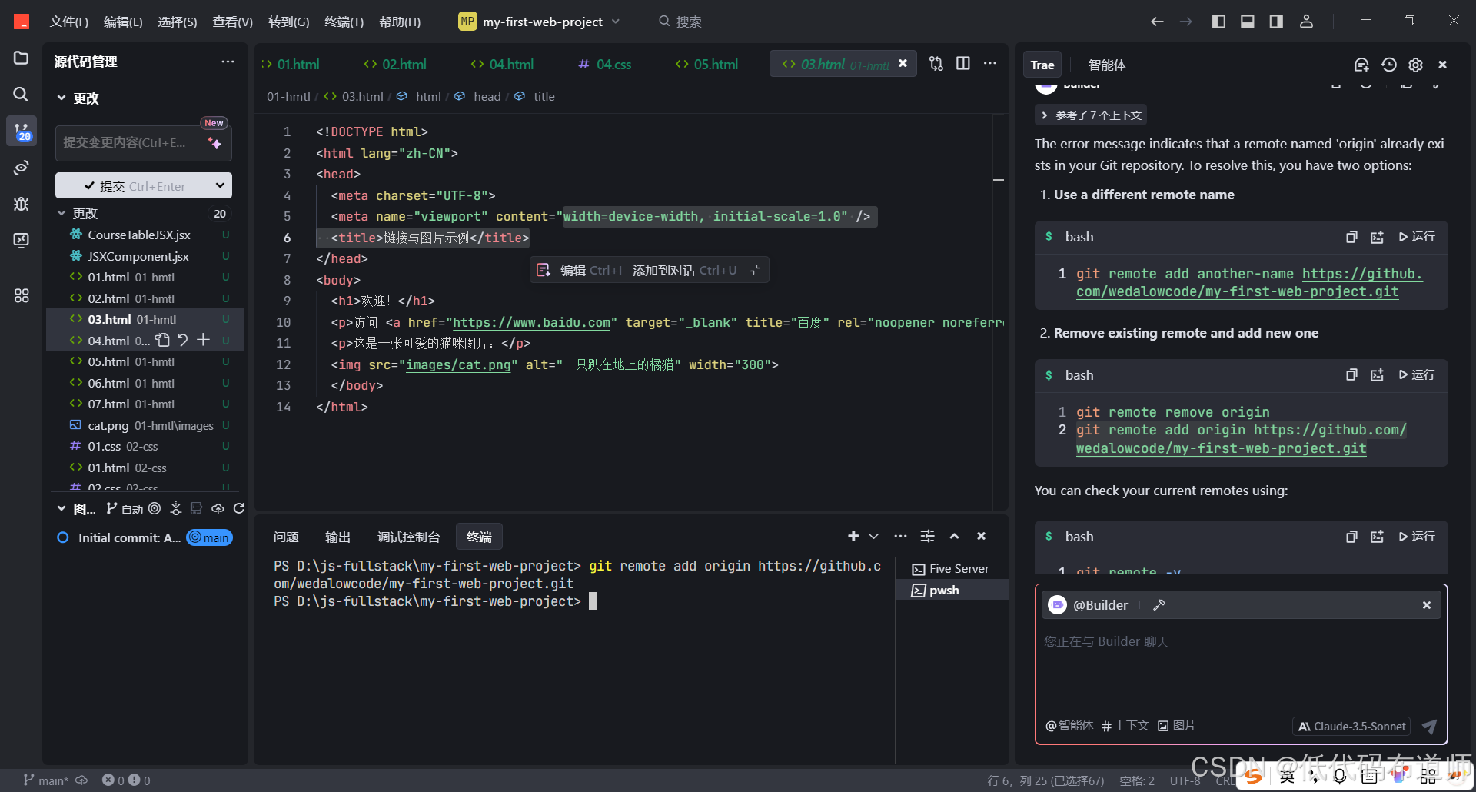Send message in Builder chat box
Screen dimensions: 1476x792
(1429, 726)
